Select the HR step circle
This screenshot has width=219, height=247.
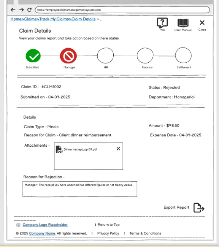[105, 55]
